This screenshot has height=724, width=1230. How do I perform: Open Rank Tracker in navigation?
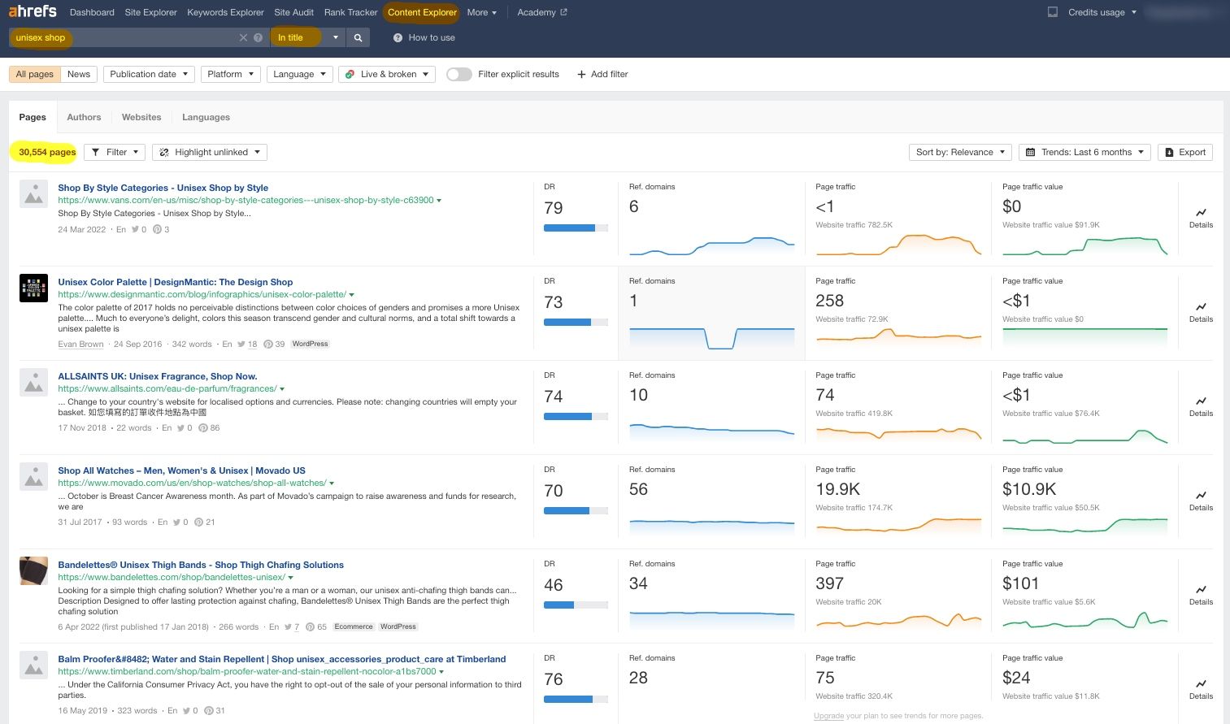pos(350,12)
